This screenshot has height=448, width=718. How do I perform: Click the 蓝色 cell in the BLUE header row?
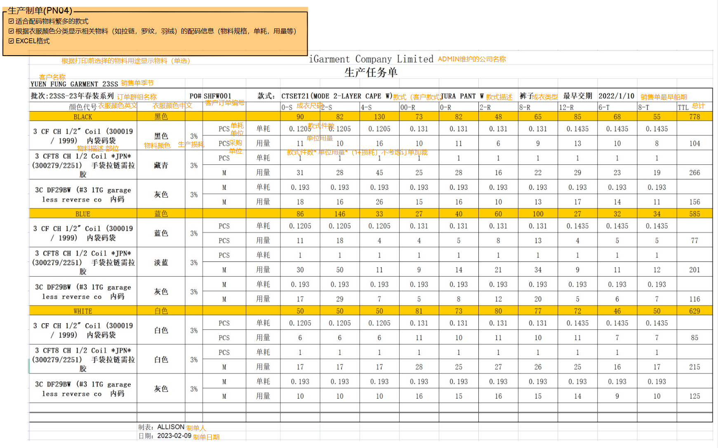click(161, 214)
